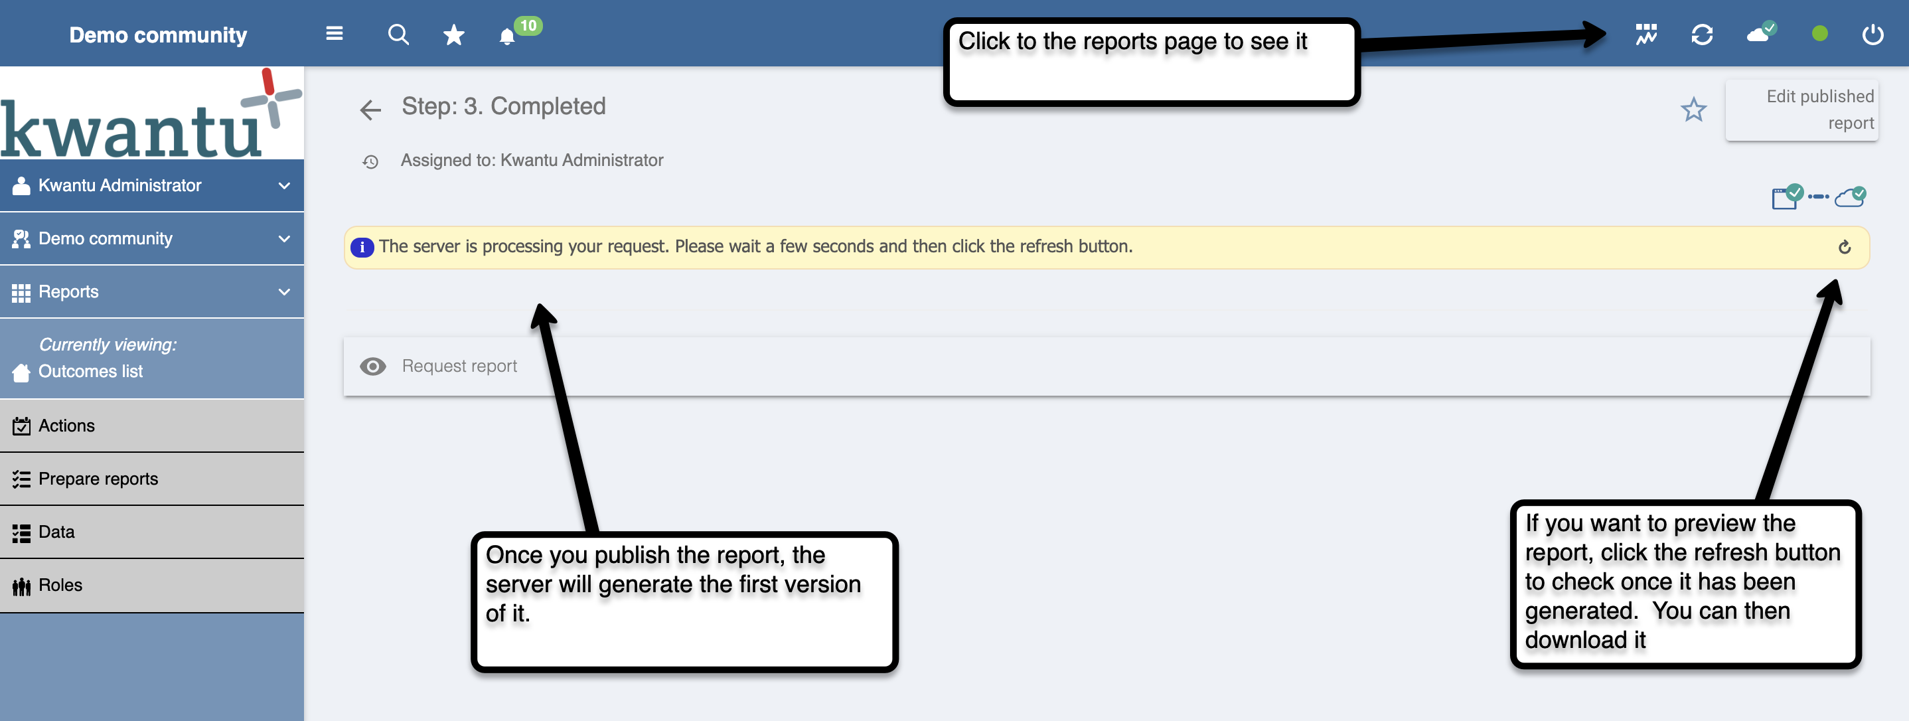Click the sync arrows icon in header
The image size is (1909, 721).
coord(1701,35)
